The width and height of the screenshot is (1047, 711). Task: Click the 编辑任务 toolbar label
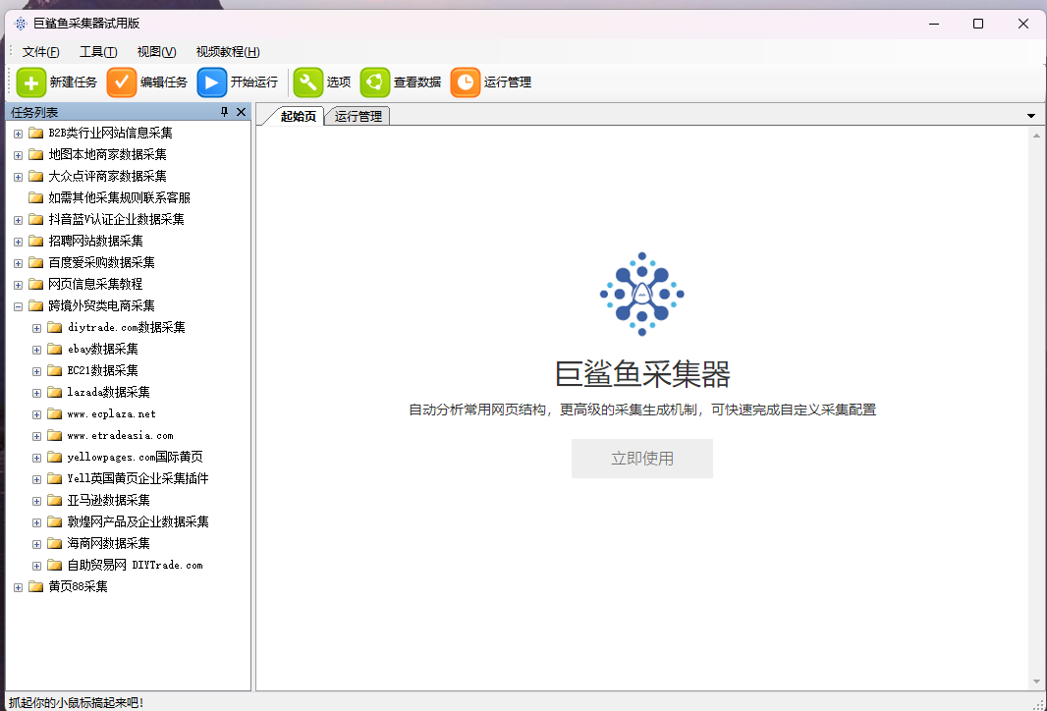164,82
